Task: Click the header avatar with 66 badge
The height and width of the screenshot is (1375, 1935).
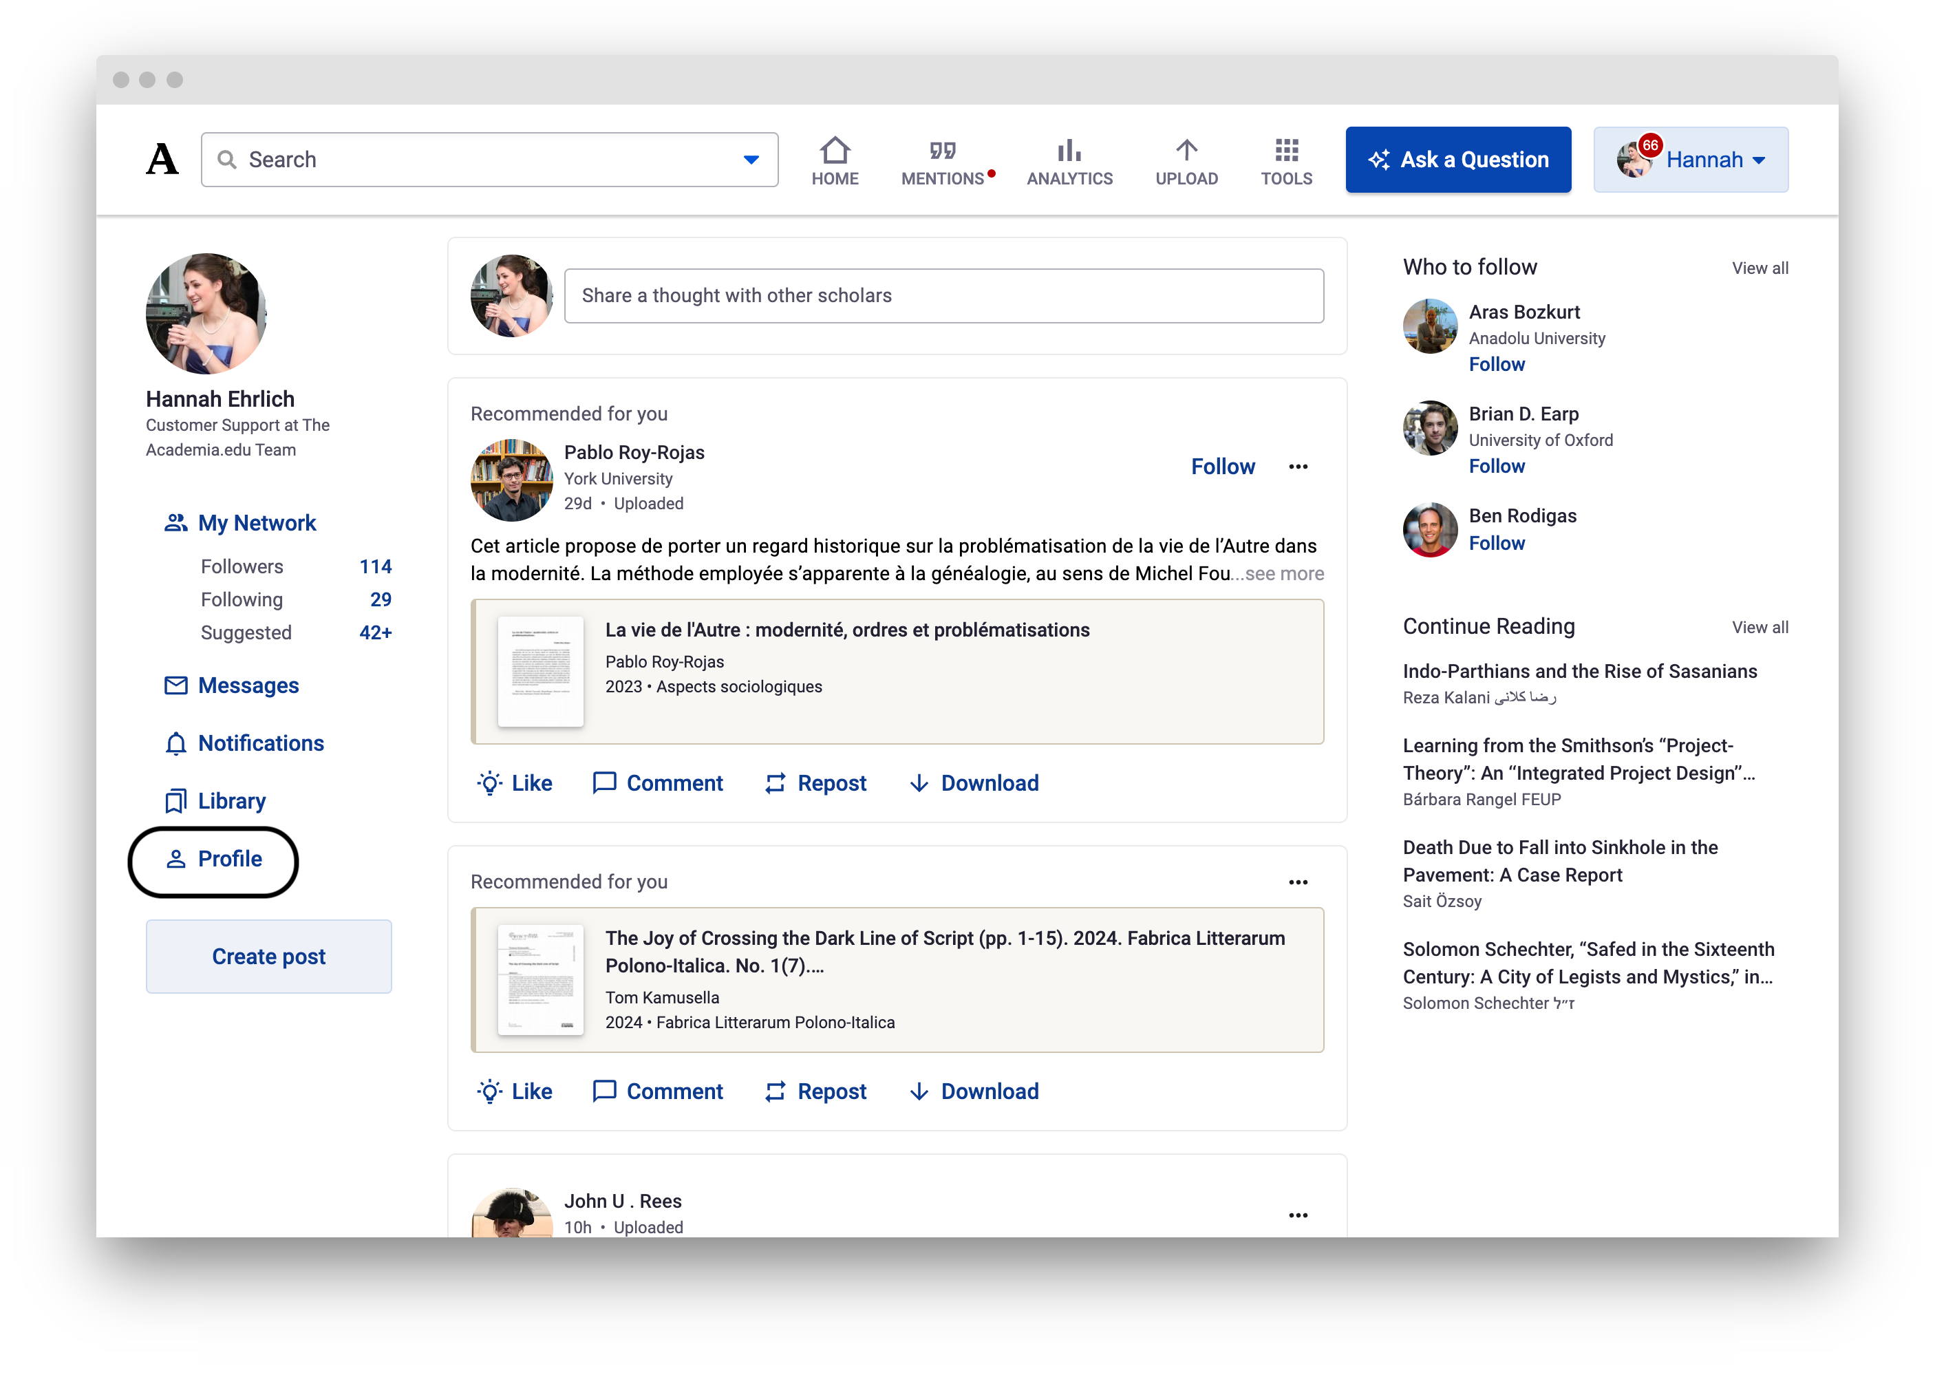Action: click(1636, 158)
